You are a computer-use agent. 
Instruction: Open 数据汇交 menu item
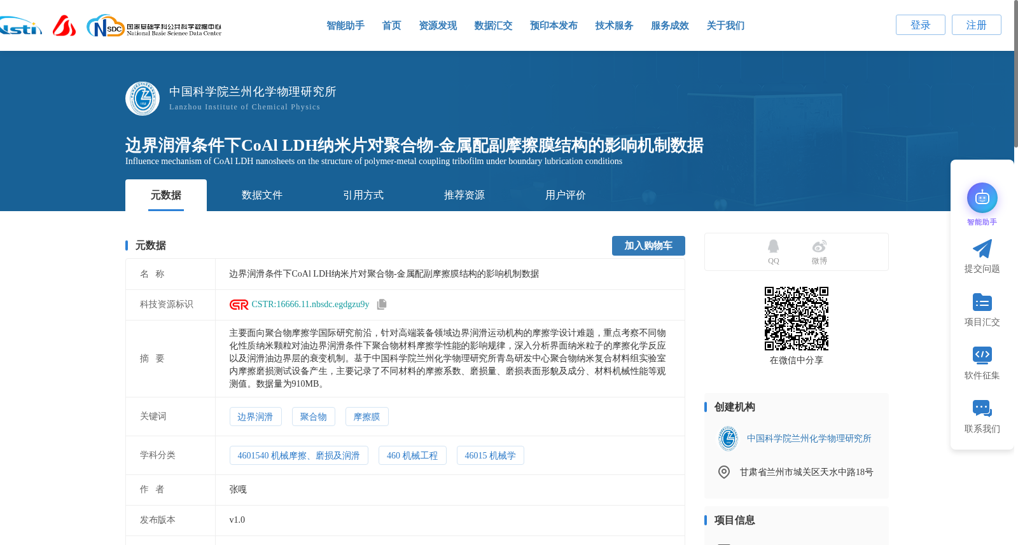(493, 25)
